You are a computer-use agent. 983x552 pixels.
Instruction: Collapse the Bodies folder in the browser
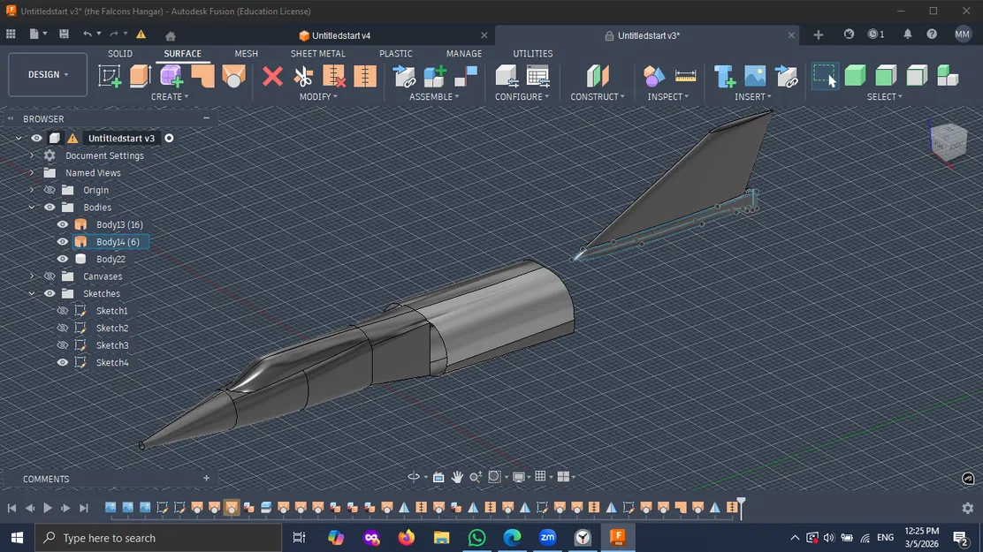31,207
